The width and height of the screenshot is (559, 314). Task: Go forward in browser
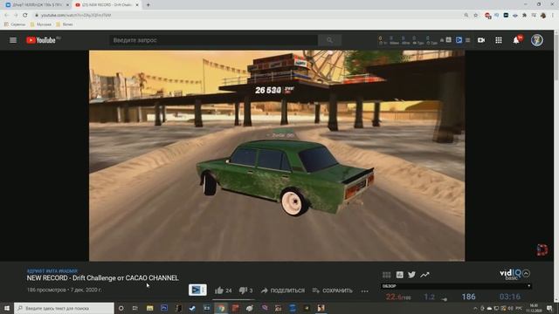tap(16, 16)
